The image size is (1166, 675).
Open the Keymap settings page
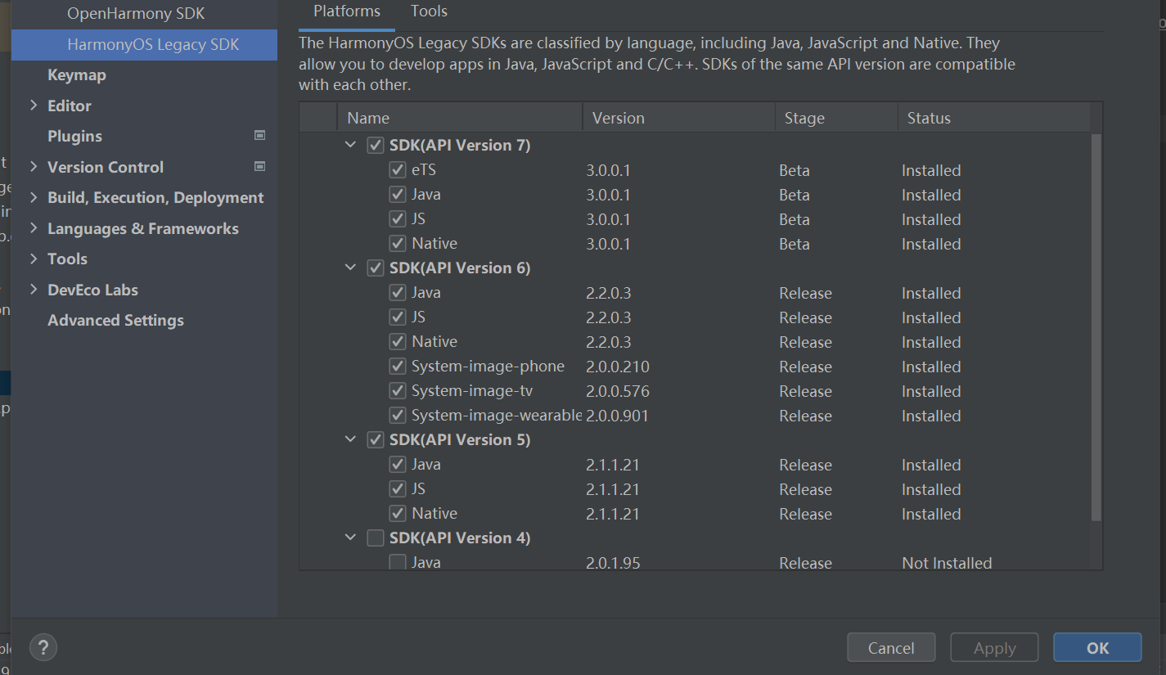point(77,74)
